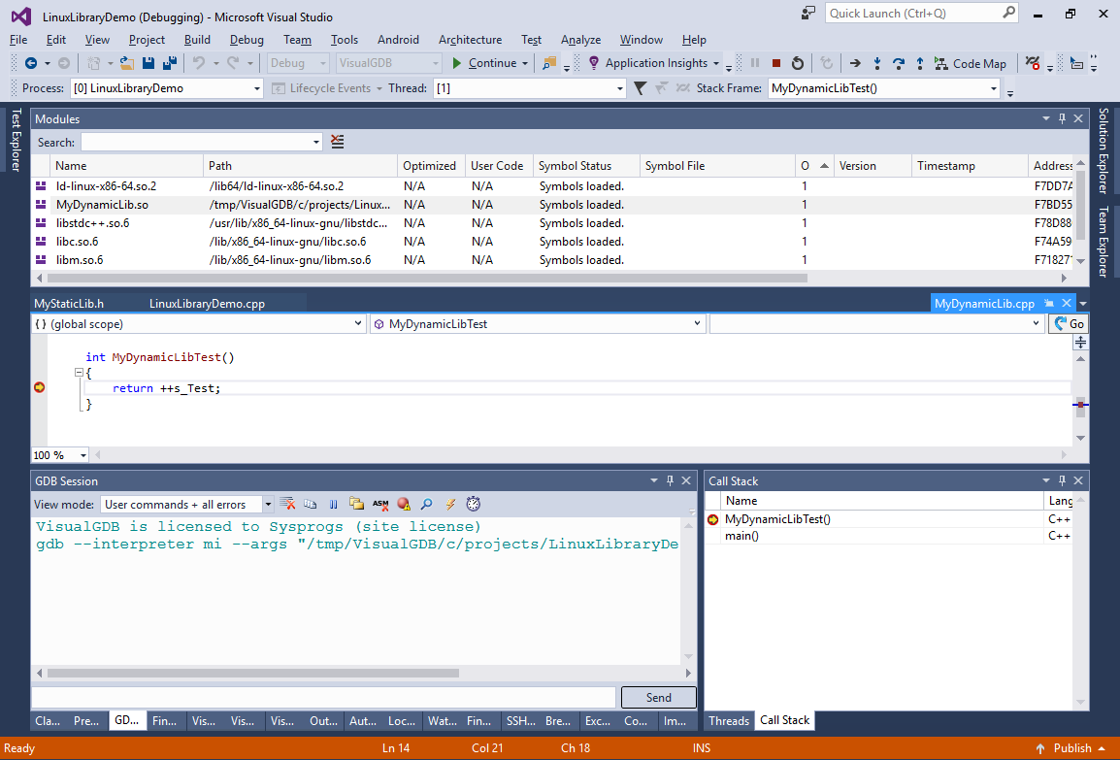
Task: Click the lightning bolt icon in GDB Session
Action: (x=450, y=505)
